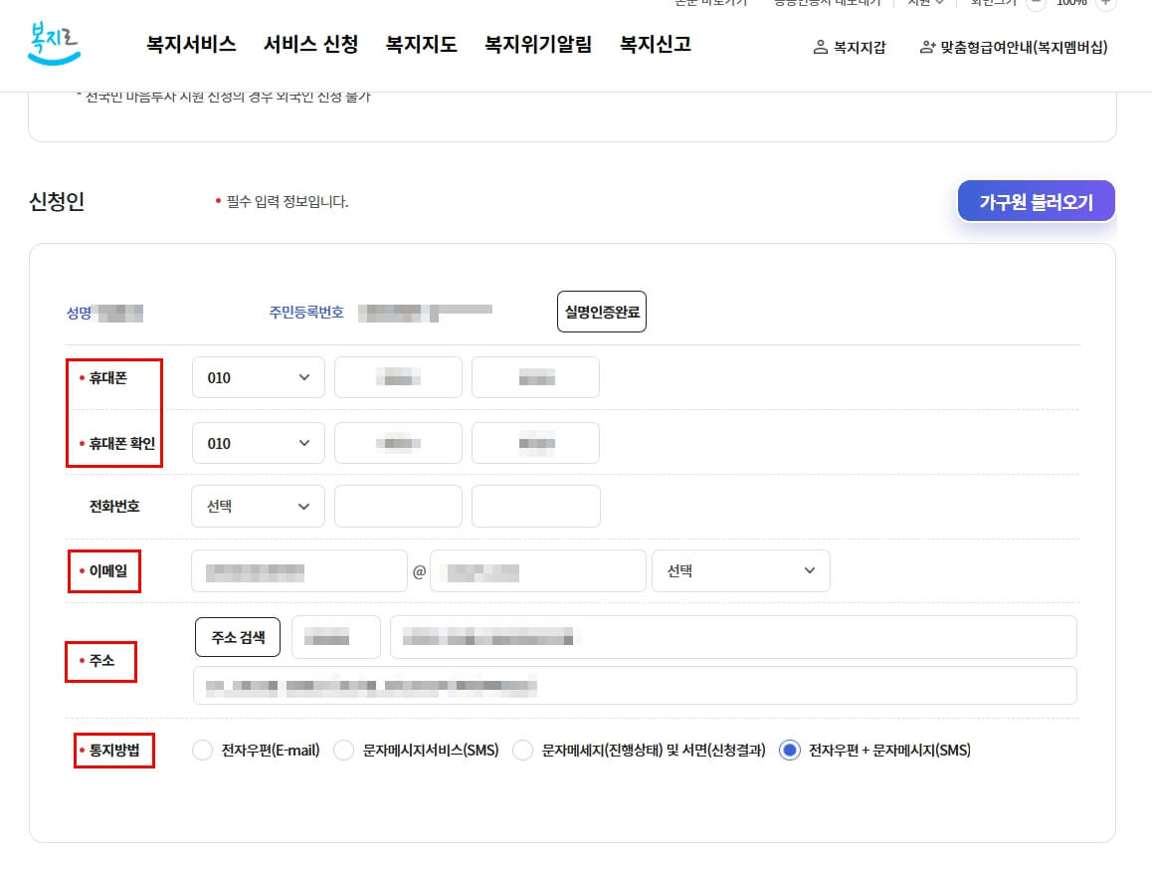Click the 맞춤형급여안내(복지멤버십) icon

925,47
